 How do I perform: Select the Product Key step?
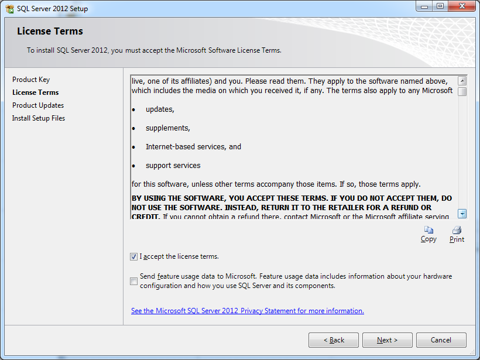click(31, 80)
